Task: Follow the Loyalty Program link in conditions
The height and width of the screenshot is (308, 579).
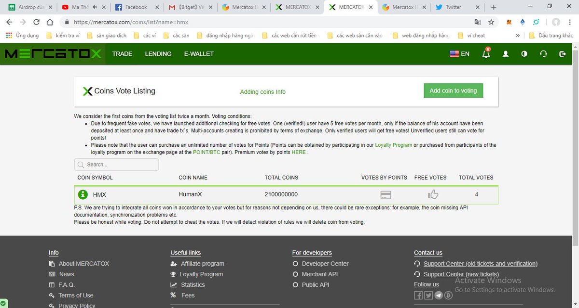Action: pyautogui.click(x=394, y=145)
